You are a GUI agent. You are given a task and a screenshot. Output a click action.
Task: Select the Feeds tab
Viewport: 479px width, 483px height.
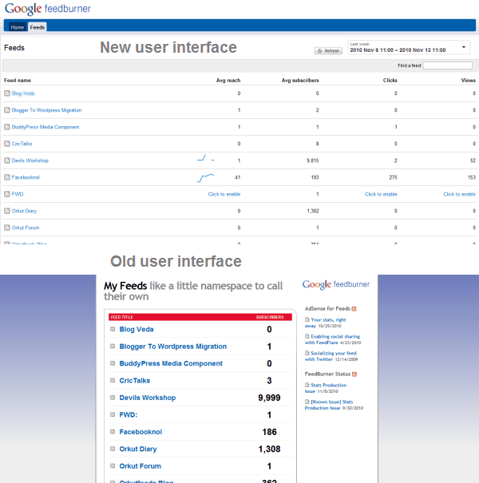point(38,27)
